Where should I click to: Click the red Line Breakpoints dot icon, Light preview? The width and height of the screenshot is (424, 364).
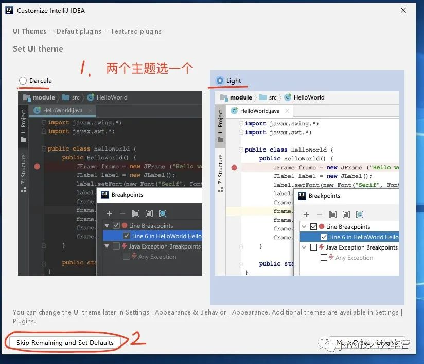point(322,226)
